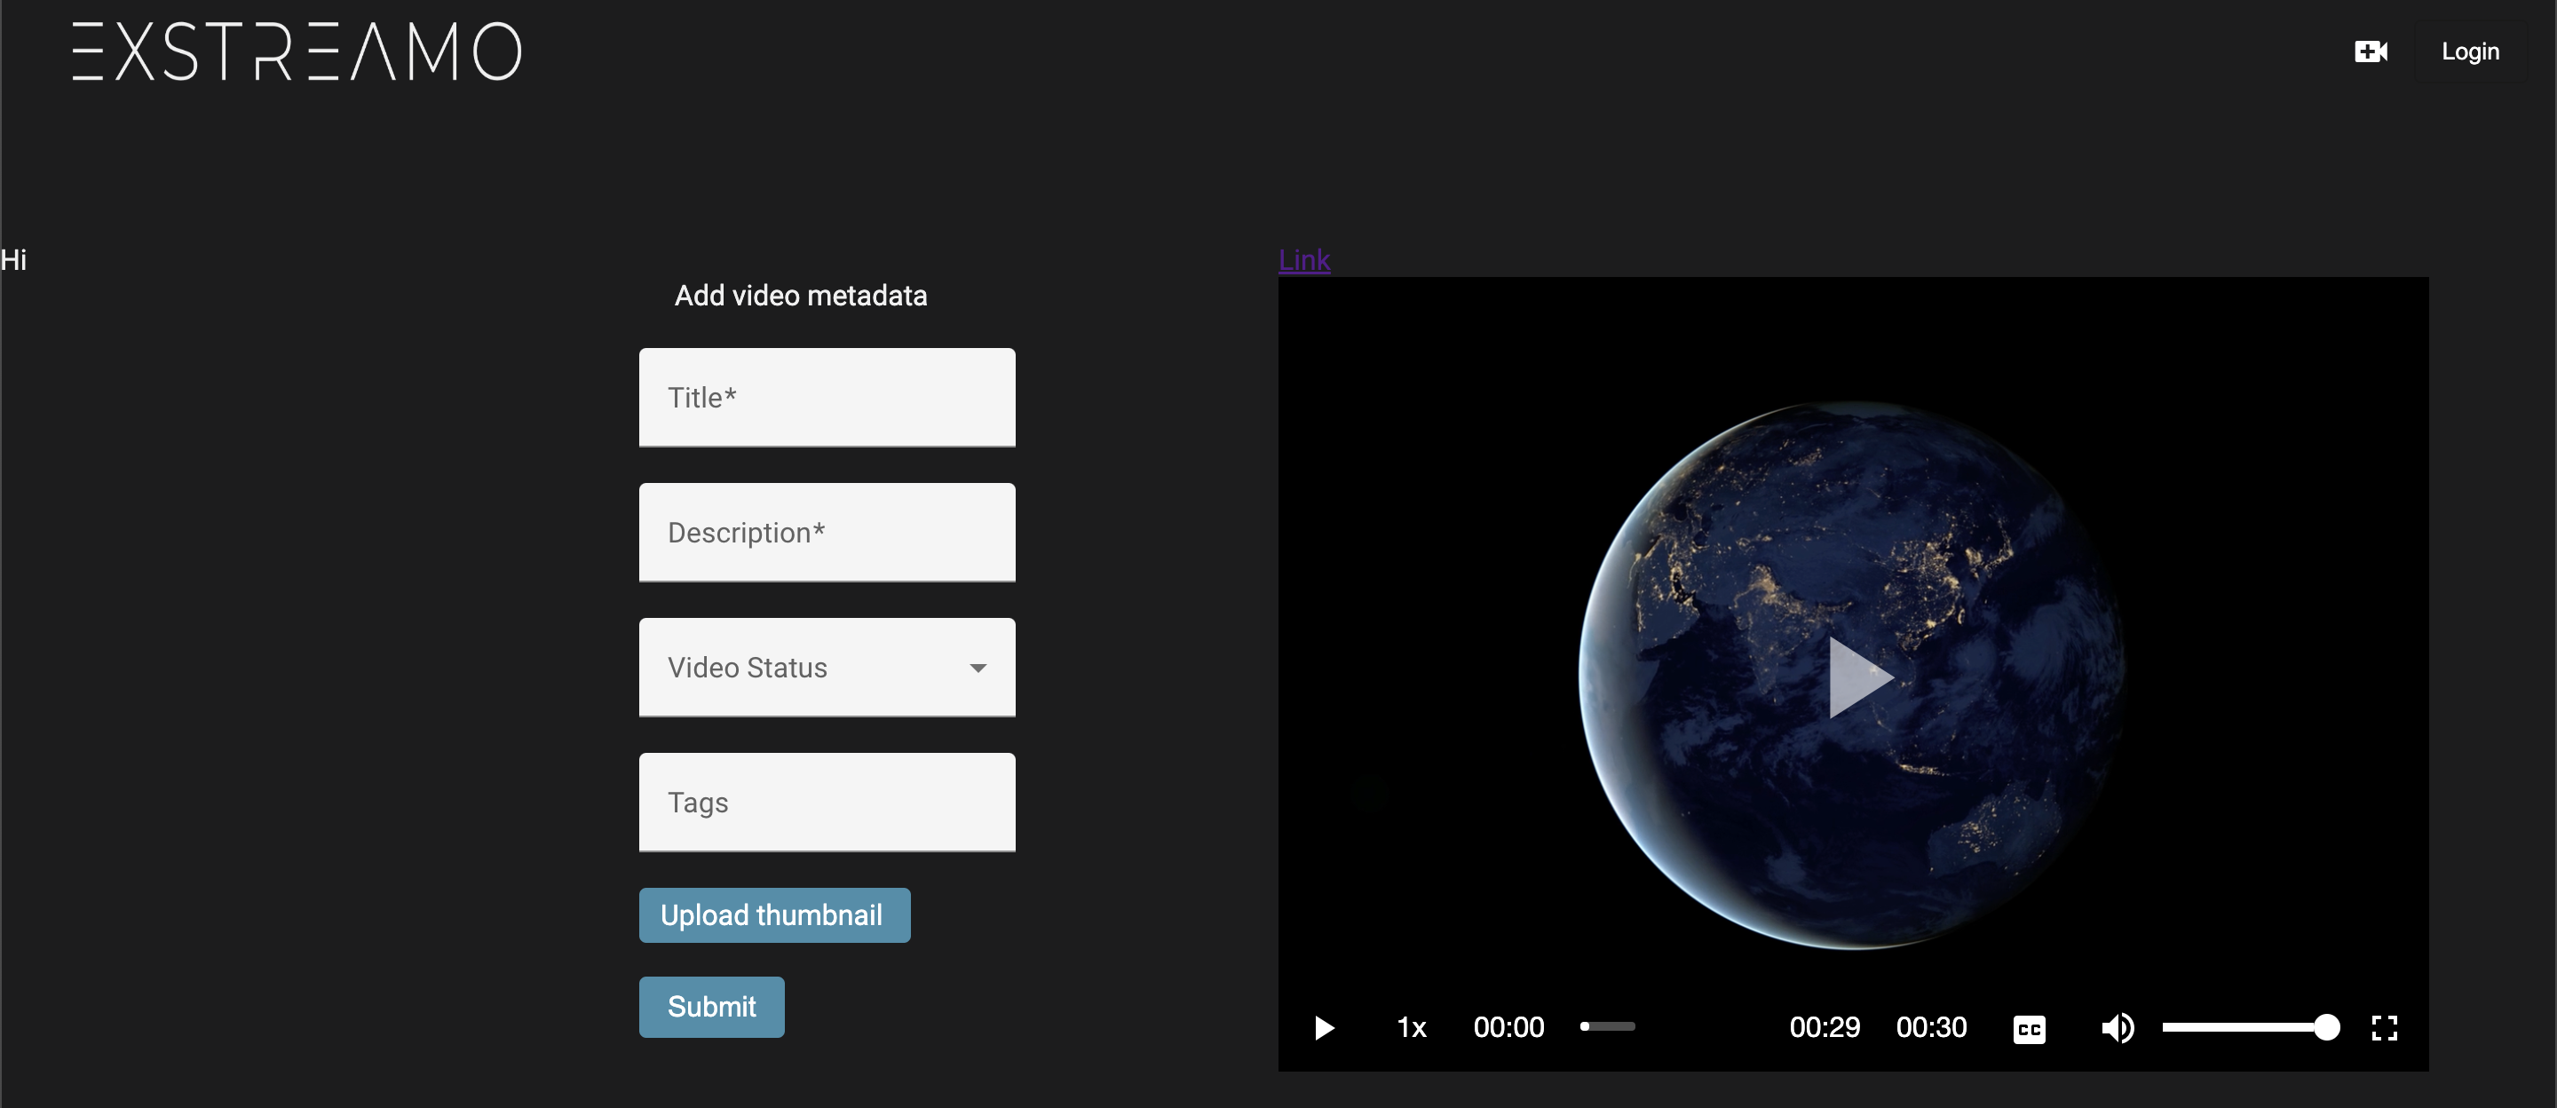Enter fullscreen mode on the video player
Screen dimensions: 2557x1108
(x=2384, y=1027)
